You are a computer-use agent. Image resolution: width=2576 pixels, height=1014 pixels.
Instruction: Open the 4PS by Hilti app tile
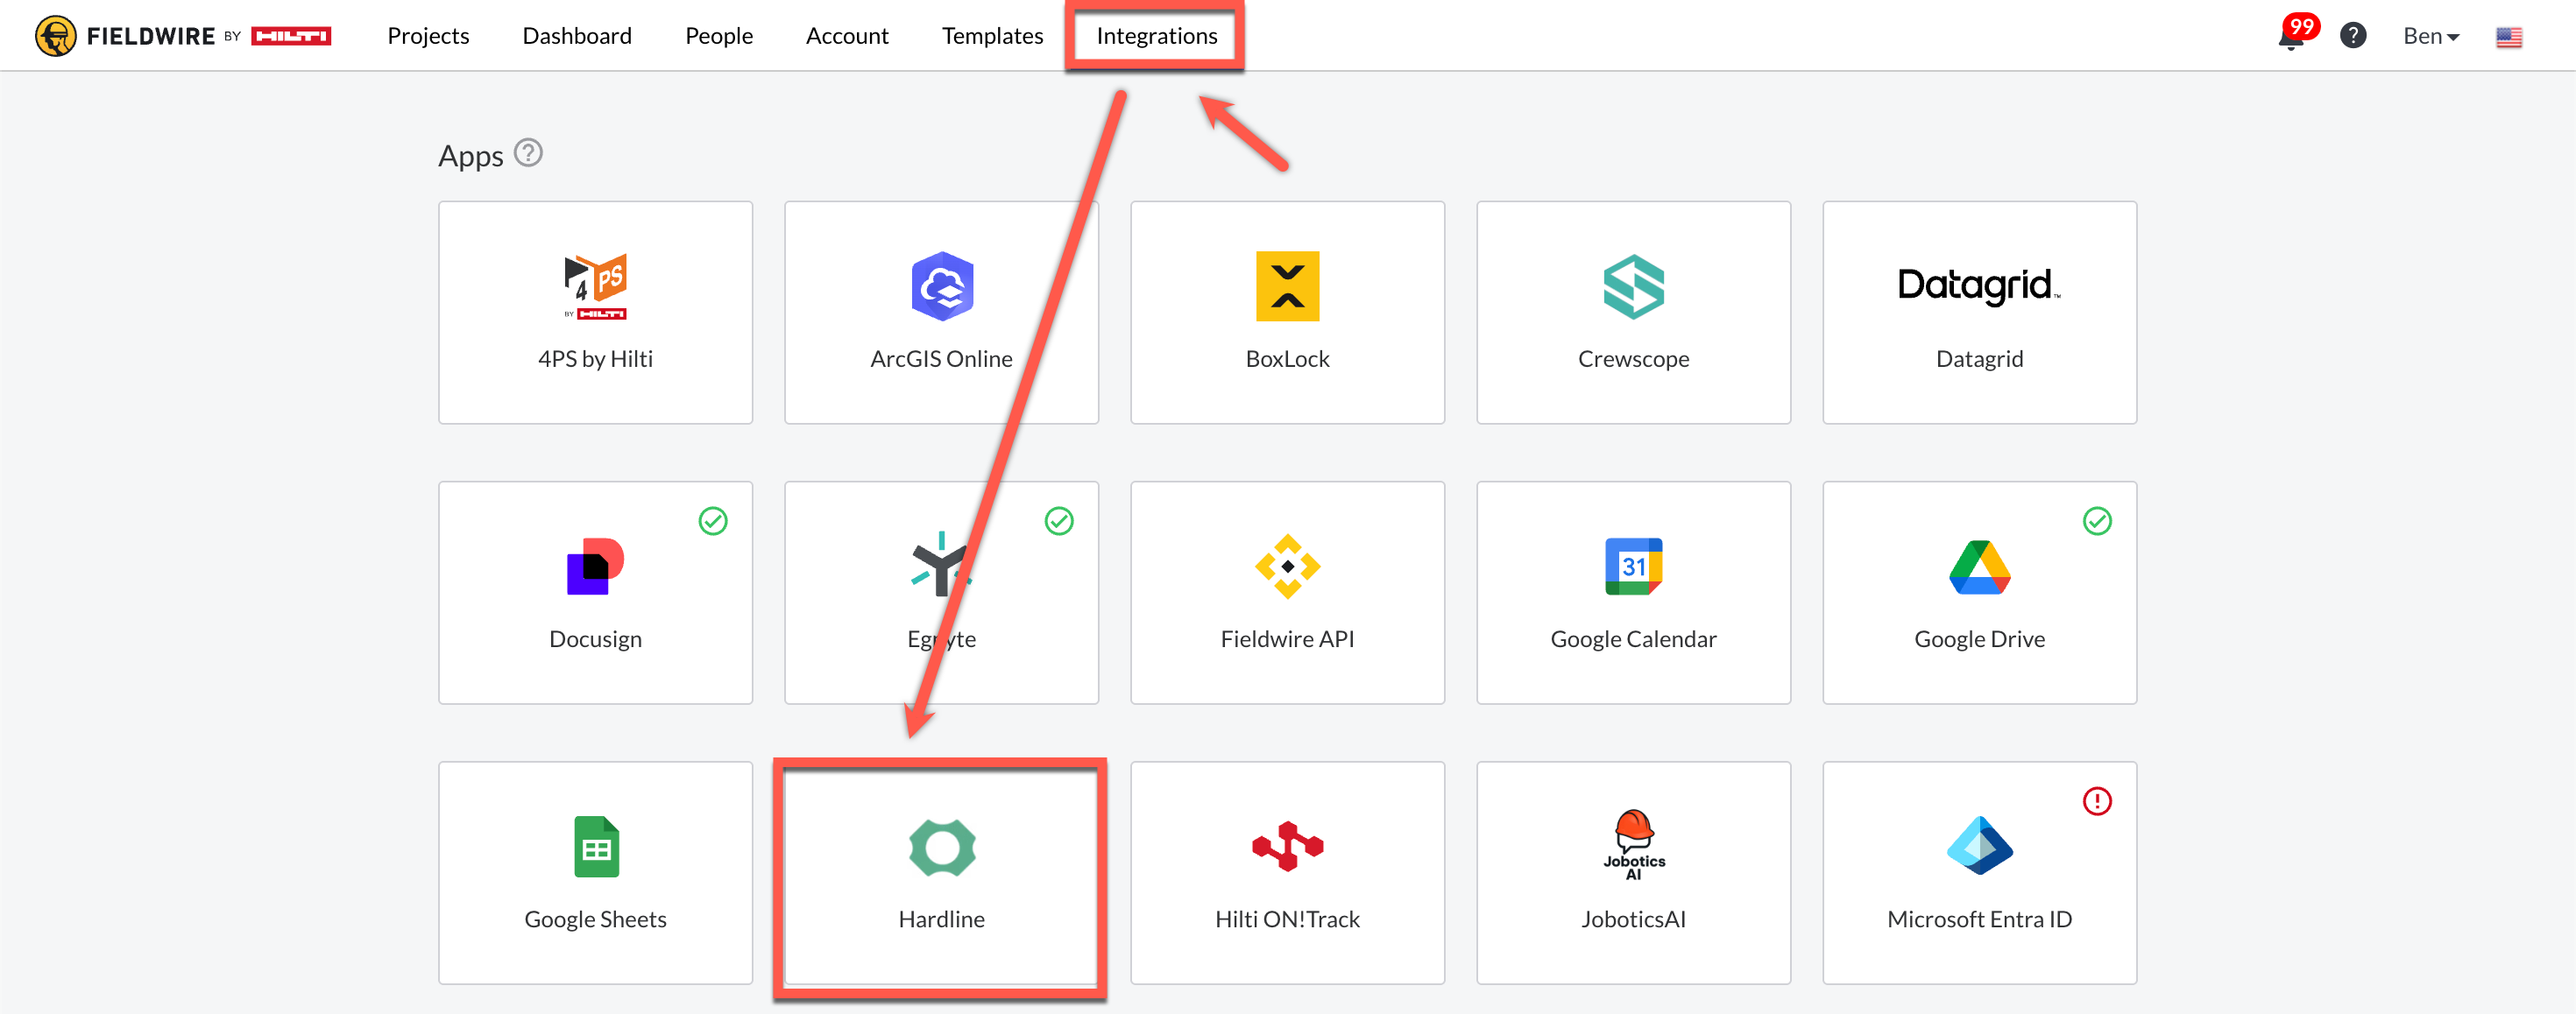click(x=595, y=313)
